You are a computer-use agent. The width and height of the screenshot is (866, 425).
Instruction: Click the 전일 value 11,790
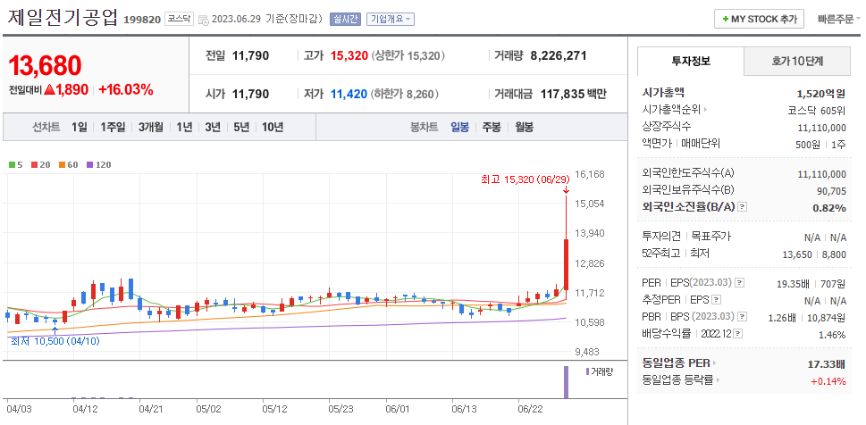point(250,55)
